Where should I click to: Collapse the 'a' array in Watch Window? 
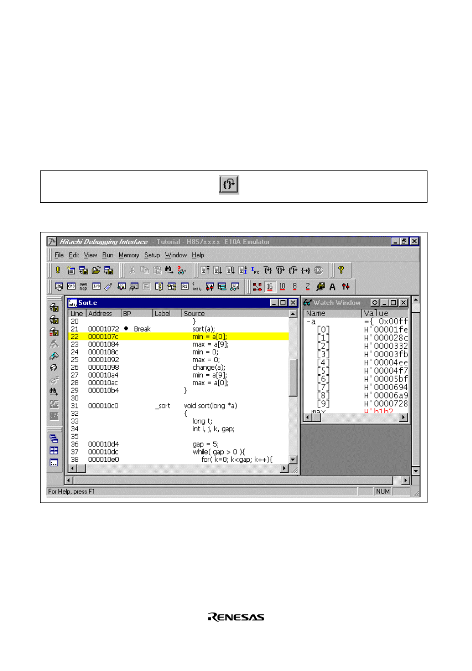tap(308, 322)
